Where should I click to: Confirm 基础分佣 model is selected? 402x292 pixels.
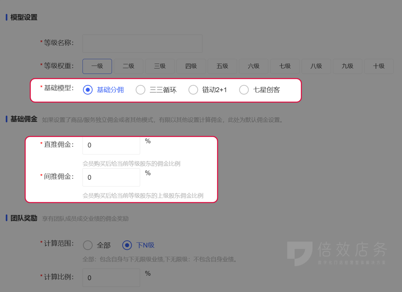(87, 90)
